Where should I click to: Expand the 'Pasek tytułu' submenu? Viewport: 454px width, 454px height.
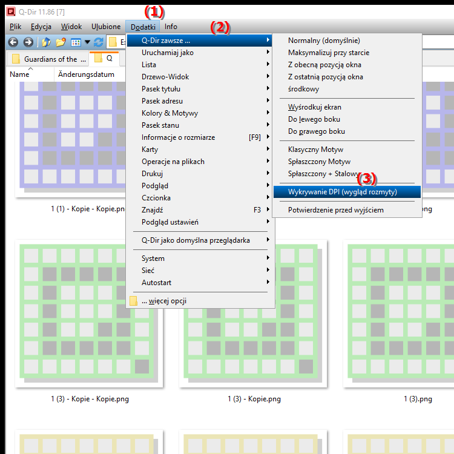tap(200, 89)
